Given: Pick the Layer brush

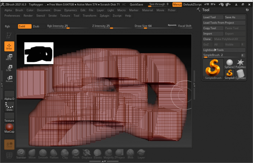Looking at the screenshot, I should [141, 154].
